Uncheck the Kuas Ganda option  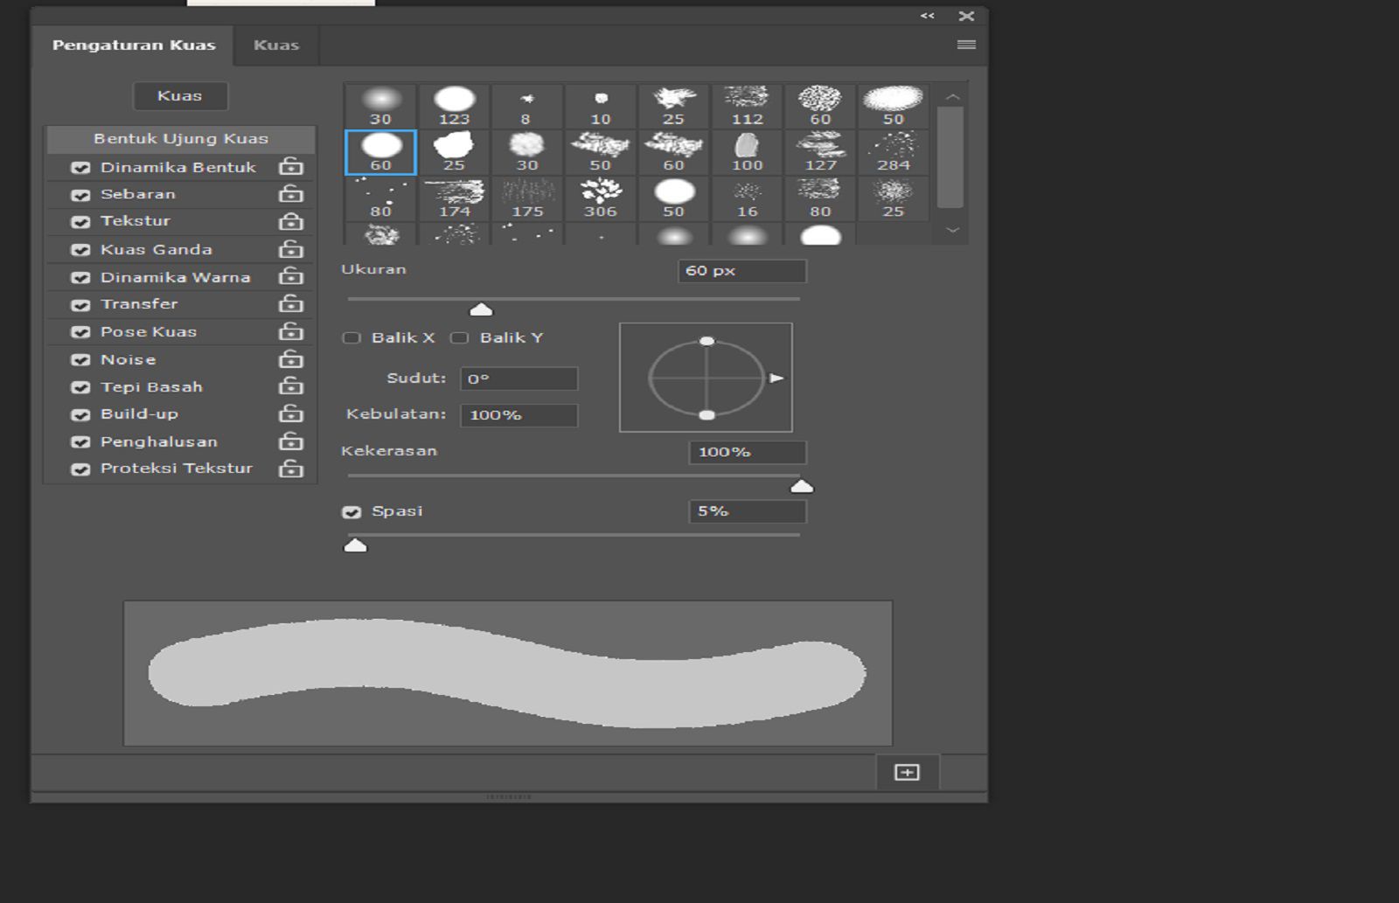pos(80,250)
